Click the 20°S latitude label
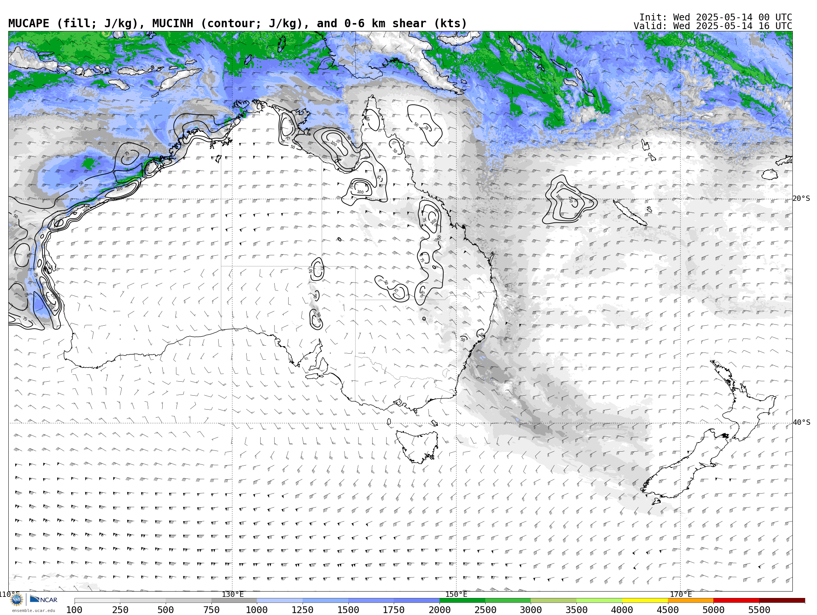Viewport: 817px width, 615px height. pos(801,199)
